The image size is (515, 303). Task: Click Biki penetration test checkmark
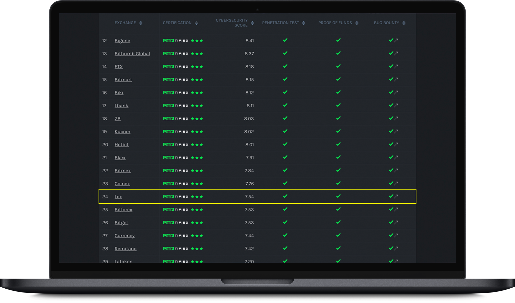tap(285, 92)
